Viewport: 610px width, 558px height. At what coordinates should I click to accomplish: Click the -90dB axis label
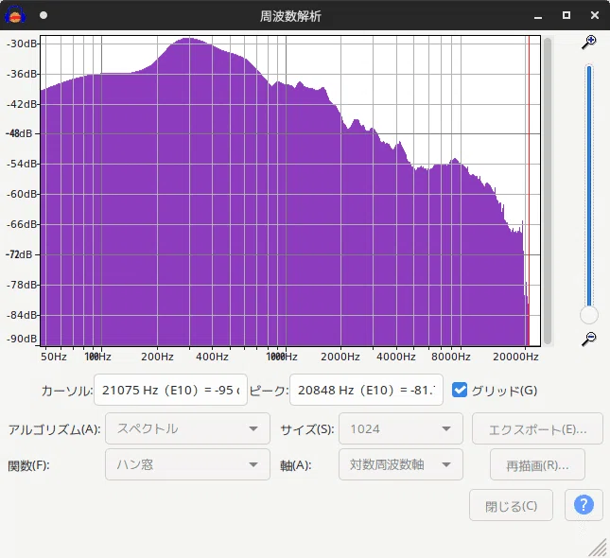tap(22, 339)
